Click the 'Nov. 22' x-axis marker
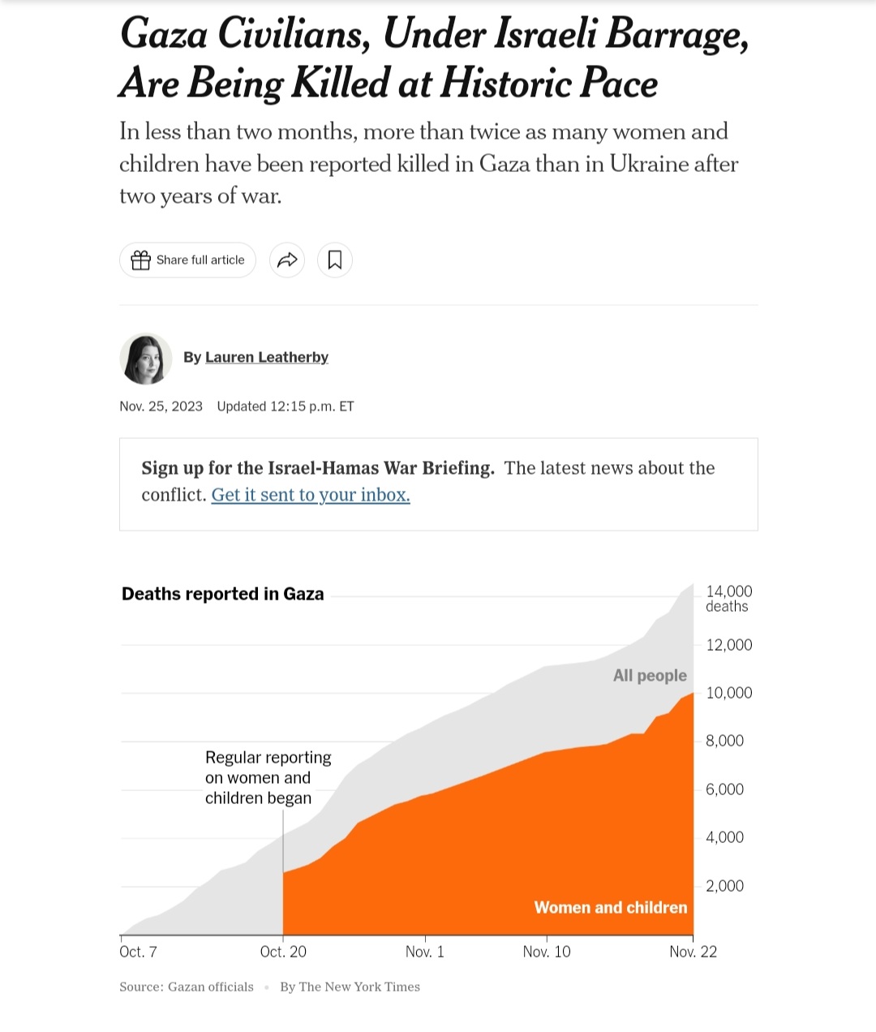Screen dimensions: 876x1032 (x=693, y=952)
